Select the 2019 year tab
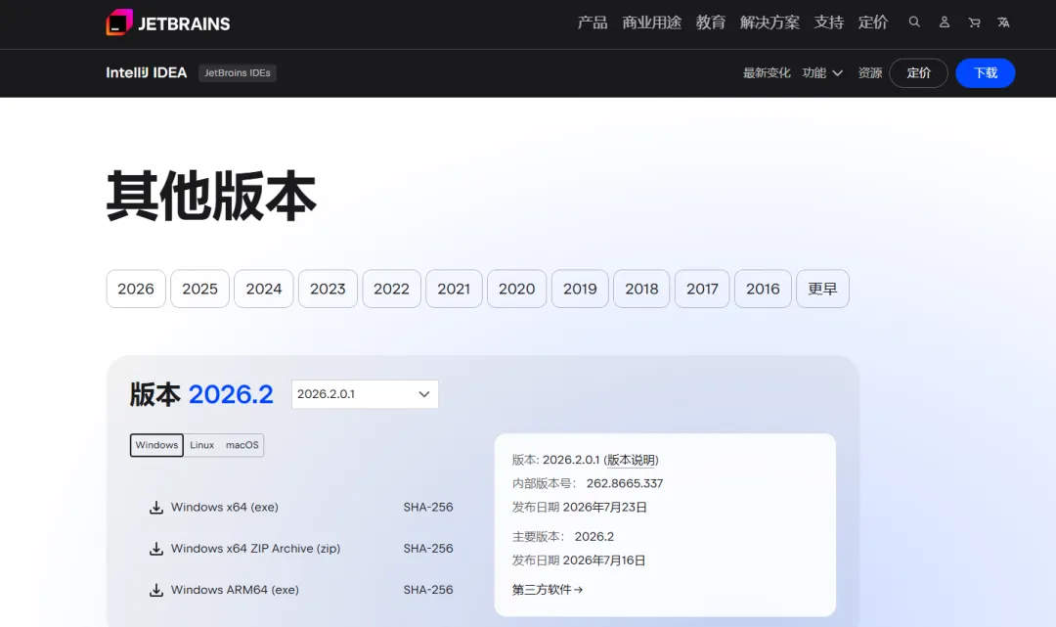1056x627 pixels. 580,289
